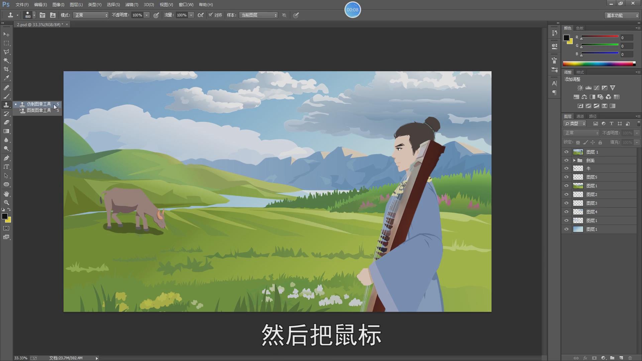Open the 基本功能 workspace switcher
Screen dimensions: 642x361
pyautogui.click(x=622, y=15)
